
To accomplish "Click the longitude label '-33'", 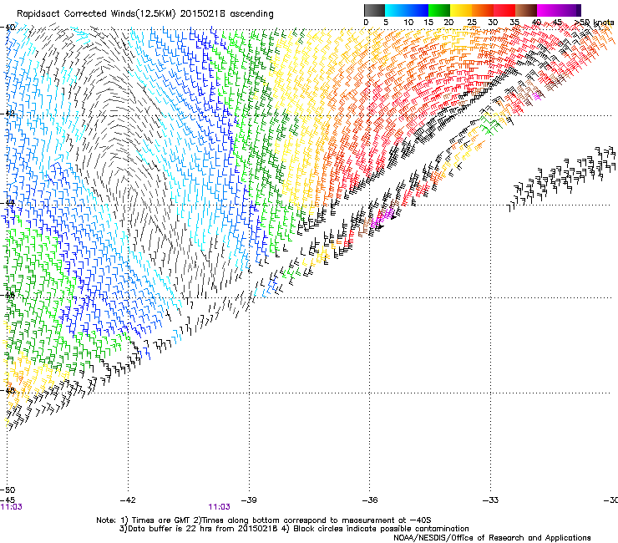I will point(490,500).
